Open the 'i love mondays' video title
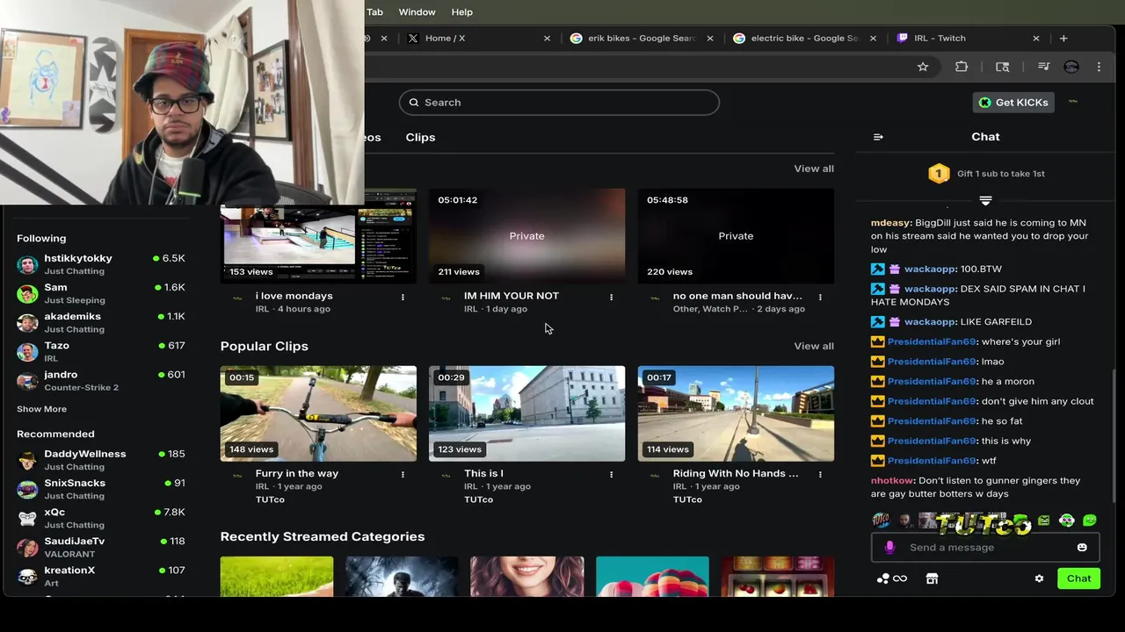 (294, 296)
